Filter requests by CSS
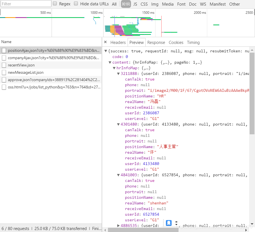This screenshot has height=232, width=255. tap(144, 4)
